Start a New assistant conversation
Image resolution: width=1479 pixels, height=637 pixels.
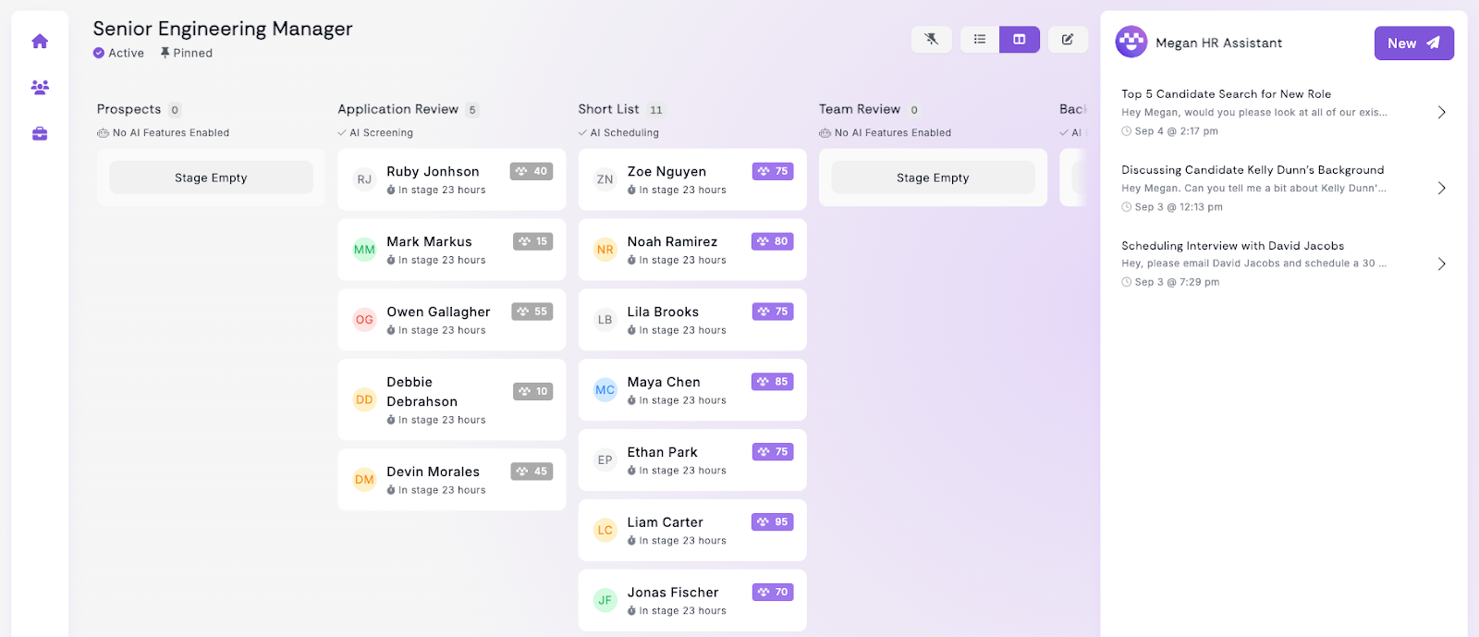coord(1413,43)
